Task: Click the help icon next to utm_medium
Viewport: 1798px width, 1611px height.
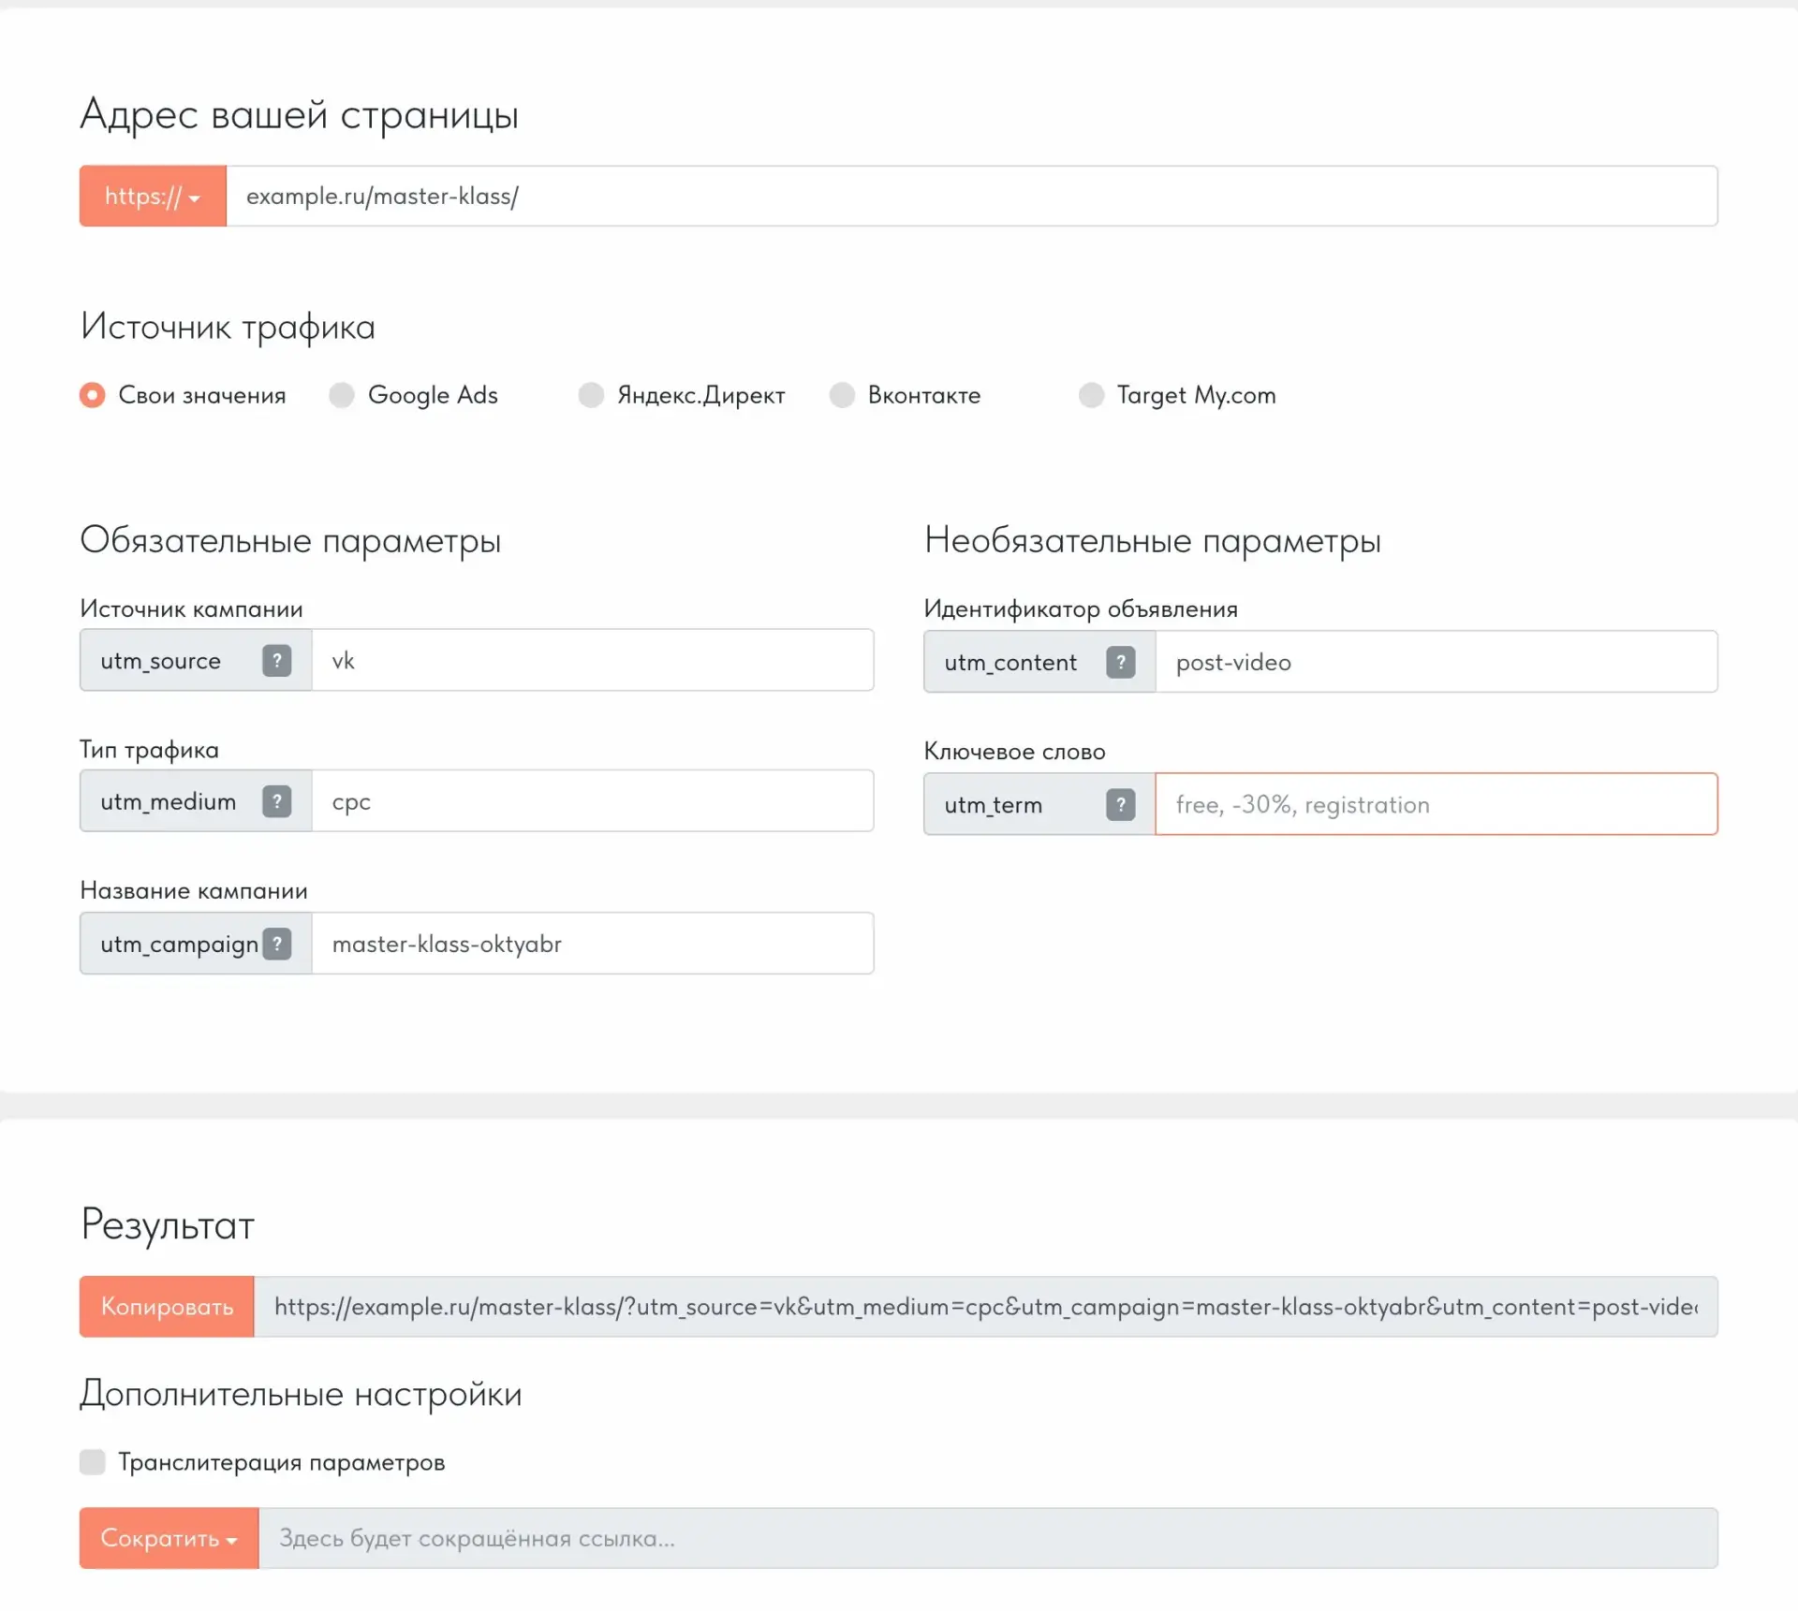Action: click(x=276, y=801)
